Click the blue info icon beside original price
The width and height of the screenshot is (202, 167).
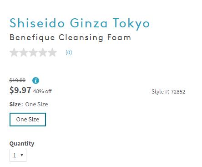pyautogui.click(x=35, y=80)
